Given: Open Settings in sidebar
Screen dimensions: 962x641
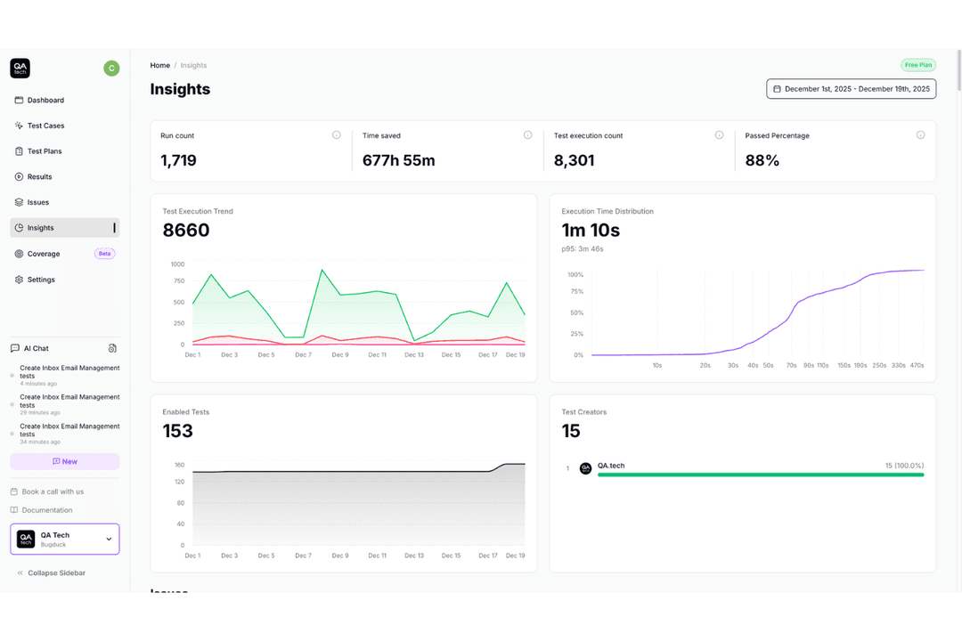Looking at the screenshot, I should [x=64, y=279].
